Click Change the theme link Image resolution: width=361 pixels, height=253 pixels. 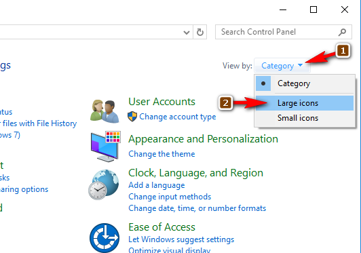click(161, 154)
